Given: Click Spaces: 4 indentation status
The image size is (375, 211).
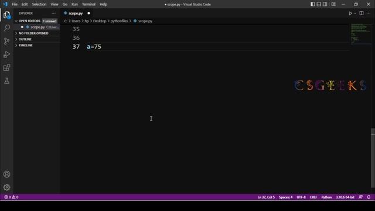Looking at the screenshot, I should tap(285, 197).
